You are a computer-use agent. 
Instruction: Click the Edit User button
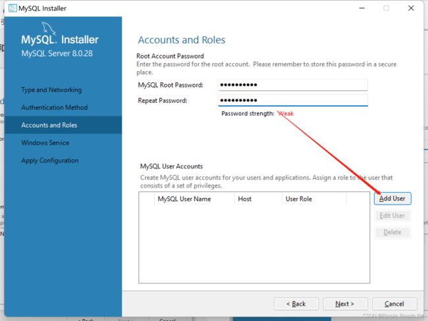tap(392, 216)
